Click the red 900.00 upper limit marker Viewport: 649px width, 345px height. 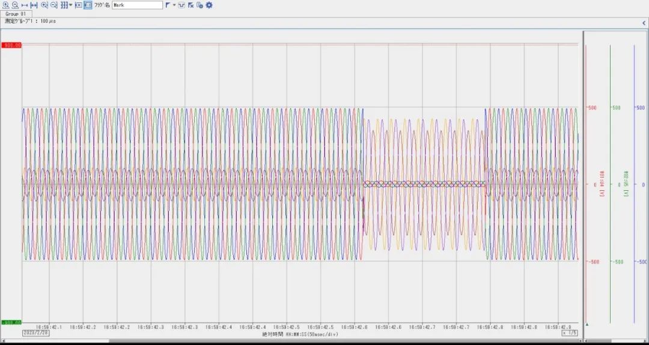click(11, 45)
